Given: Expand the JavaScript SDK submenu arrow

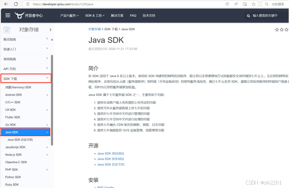Looking at the screenshot, I should point(47,147).
